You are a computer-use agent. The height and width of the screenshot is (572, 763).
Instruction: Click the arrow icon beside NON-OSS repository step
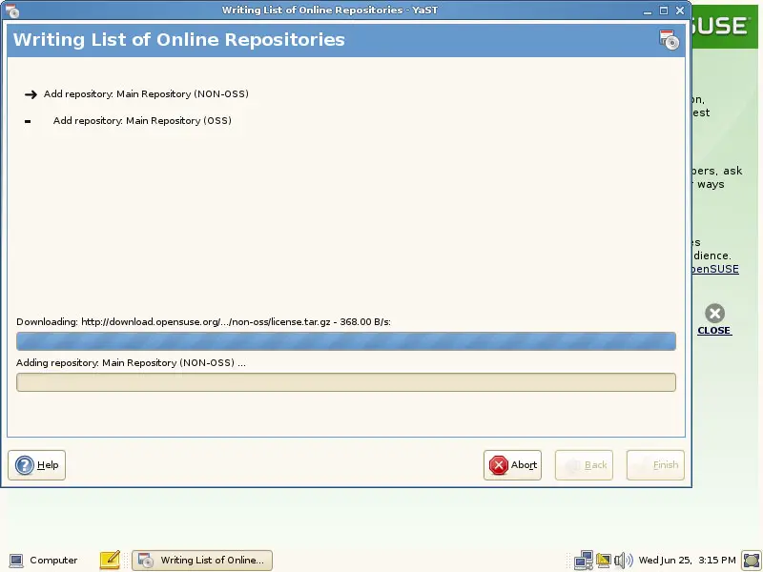pos(31,94)
